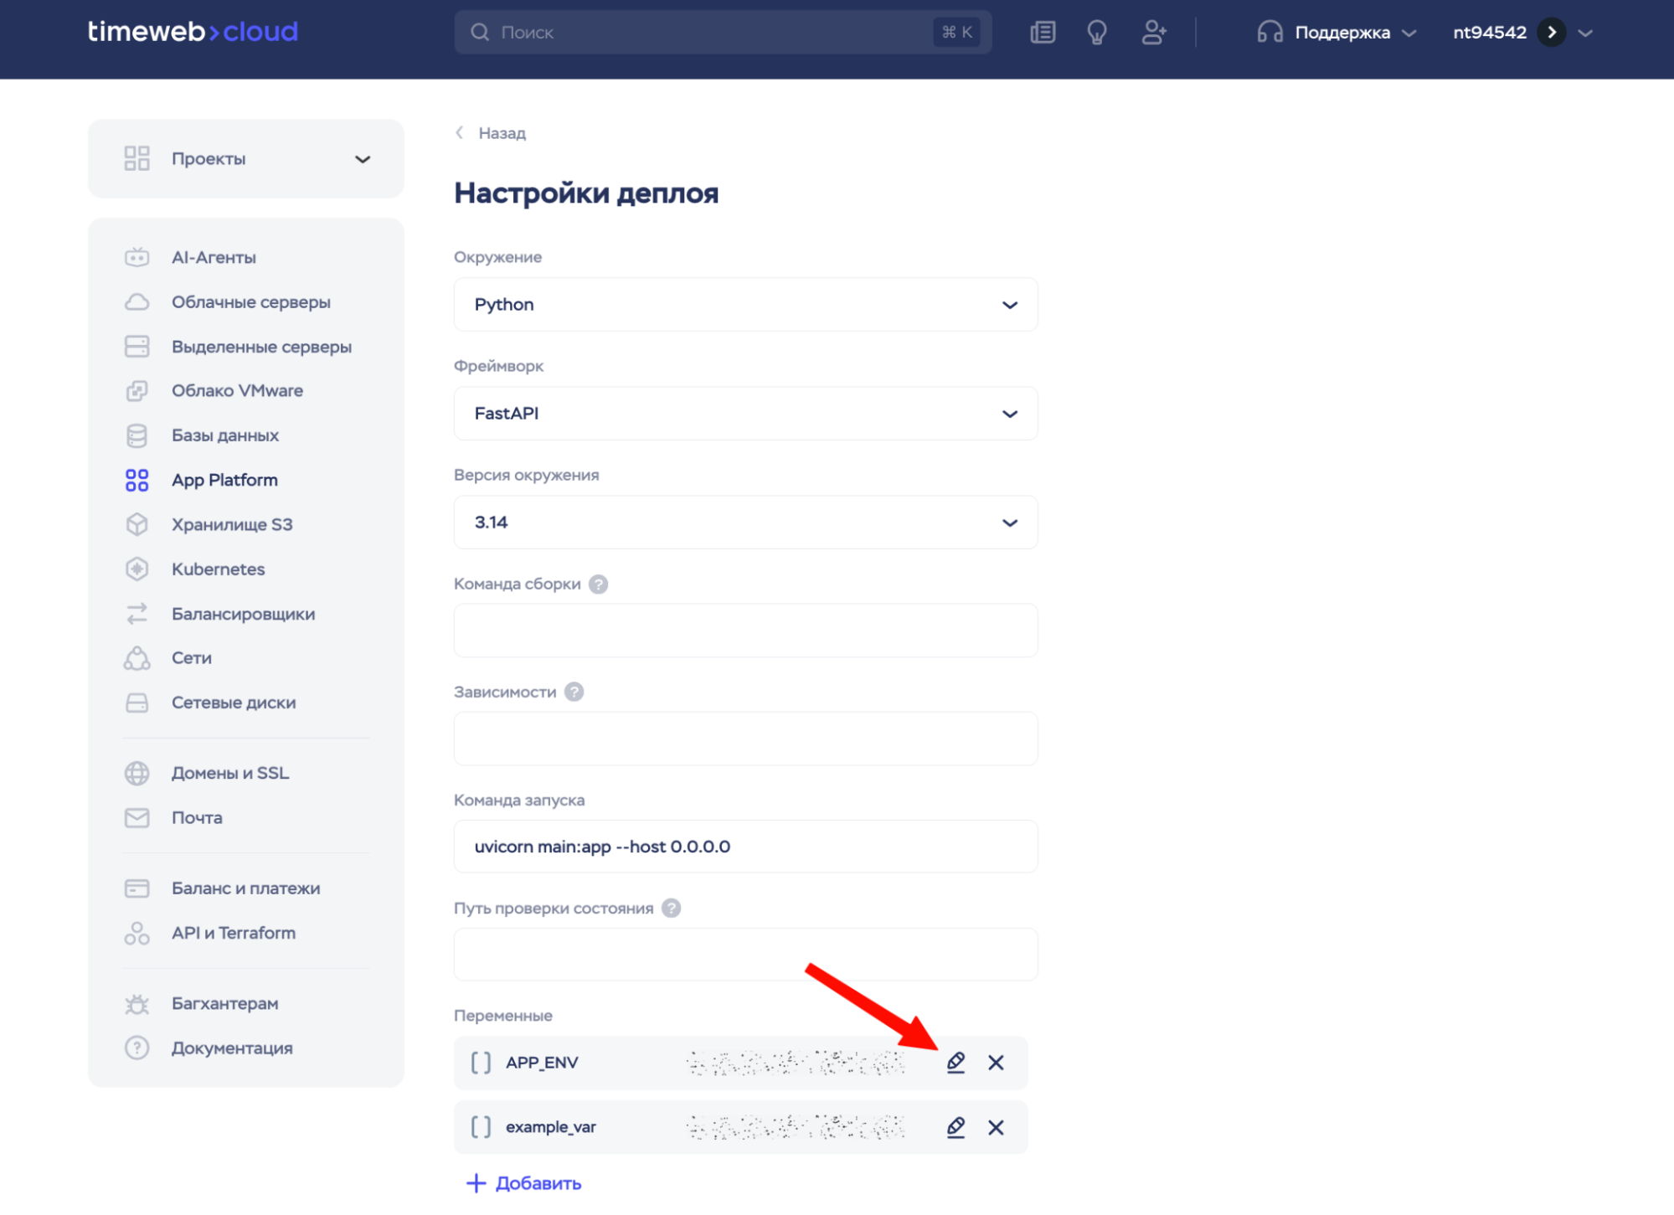Delete the example_var variable
The height and width of the screenshot is (1215, 1674).
995,1127
